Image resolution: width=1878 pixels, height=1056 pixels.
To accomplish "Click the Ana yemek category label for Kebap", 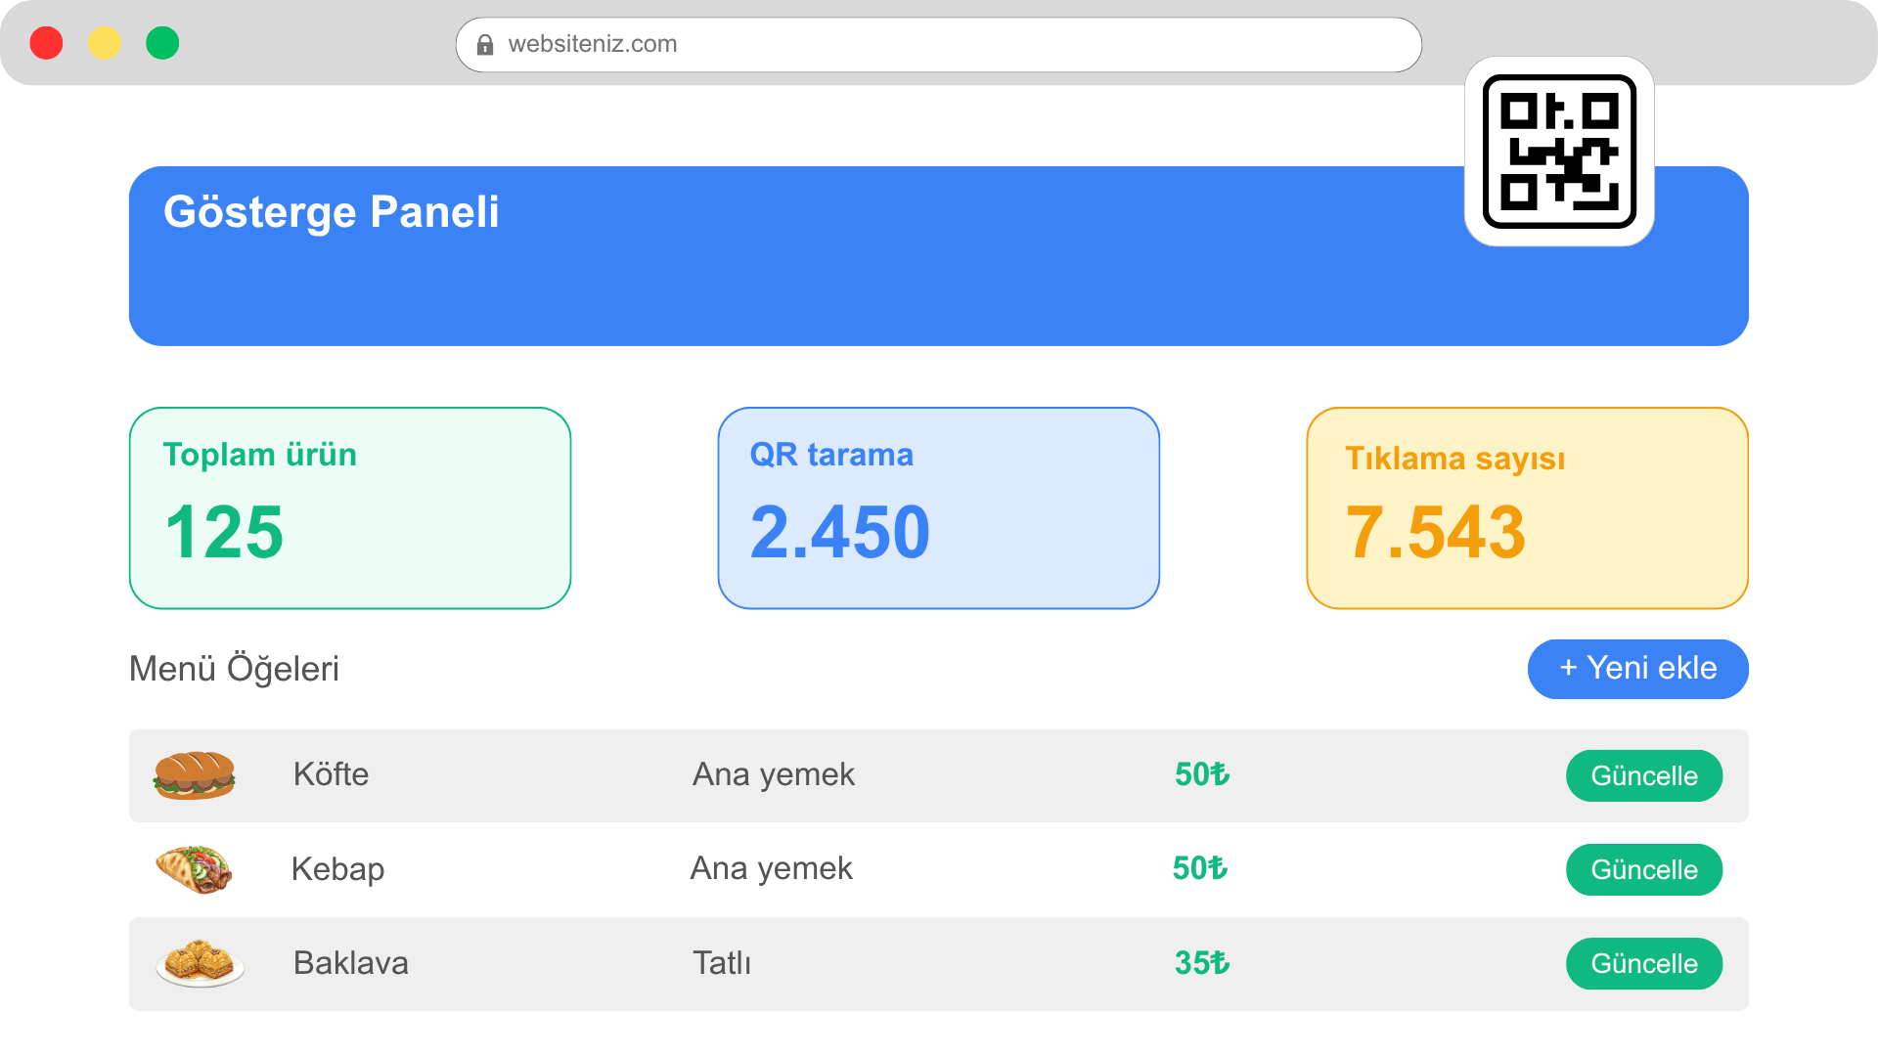I will 772,869.
